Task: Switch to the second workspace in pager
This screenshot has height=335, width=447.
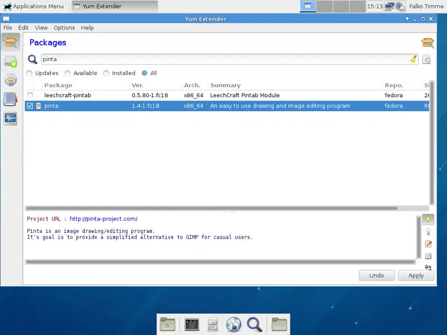Action: [x=325, y=6]
